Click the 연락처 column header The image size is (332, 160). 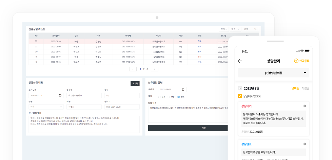click(x=128, y=36)
